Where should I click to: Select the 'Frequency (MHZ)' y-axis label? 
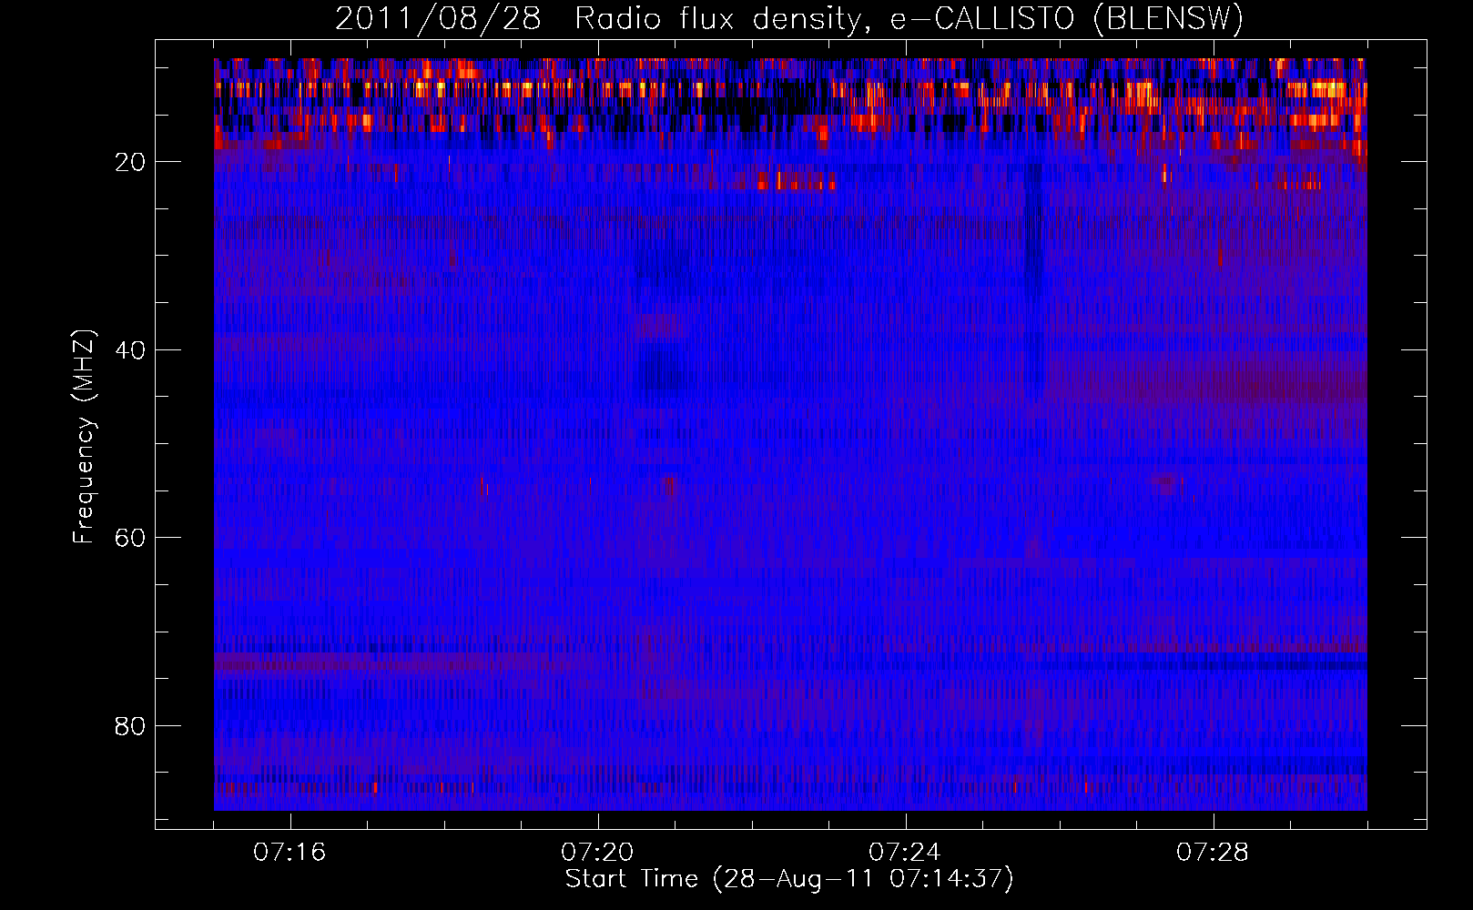pos(84,437)
